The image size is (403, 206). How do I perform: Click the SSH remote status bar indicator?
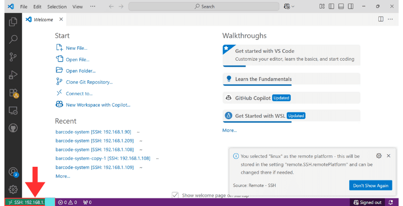tap(25, 202)
